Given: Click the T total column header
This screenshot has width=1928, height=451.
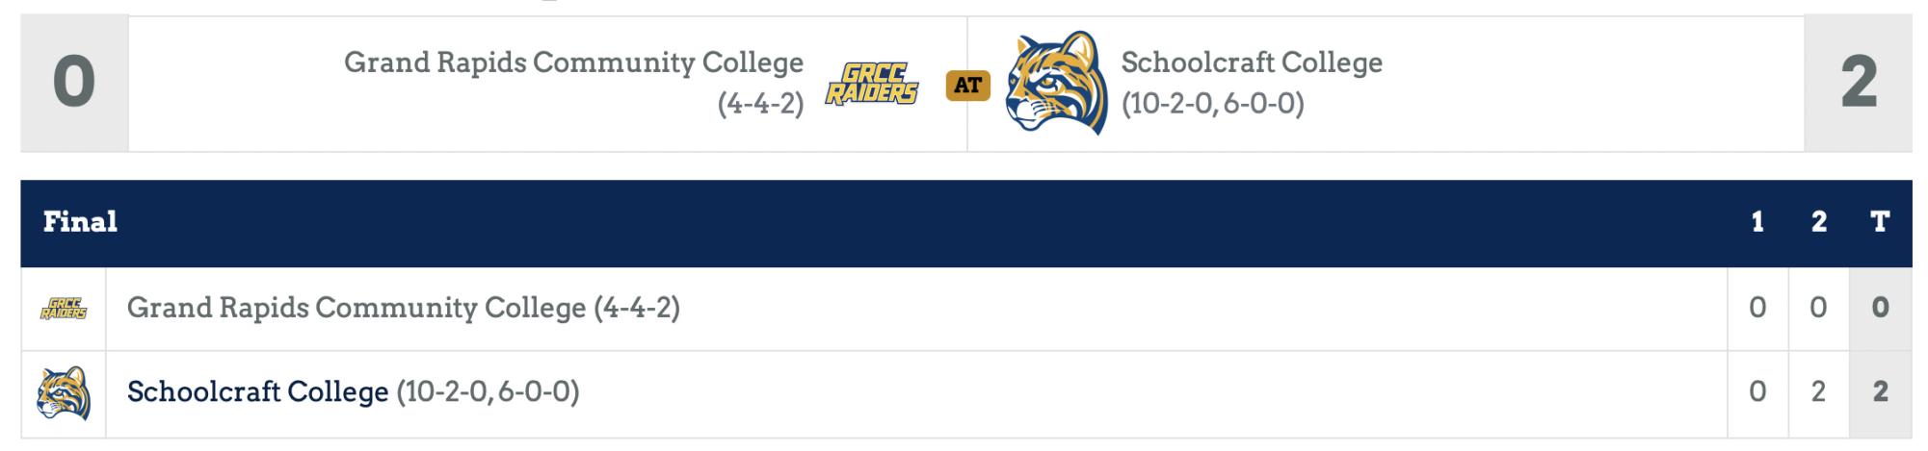Looking at the screenshot, I should click(1880, 222).
